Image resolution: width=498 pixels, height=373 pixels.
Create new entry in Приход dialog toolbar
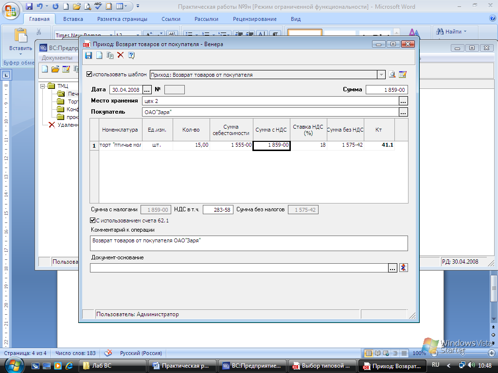click(x=99, y=55)
